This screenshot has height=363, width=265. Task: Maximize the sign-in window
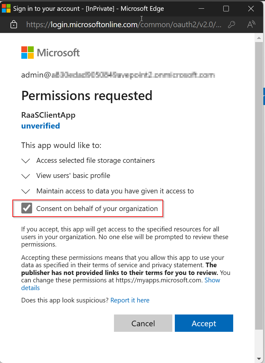(226, 9)
